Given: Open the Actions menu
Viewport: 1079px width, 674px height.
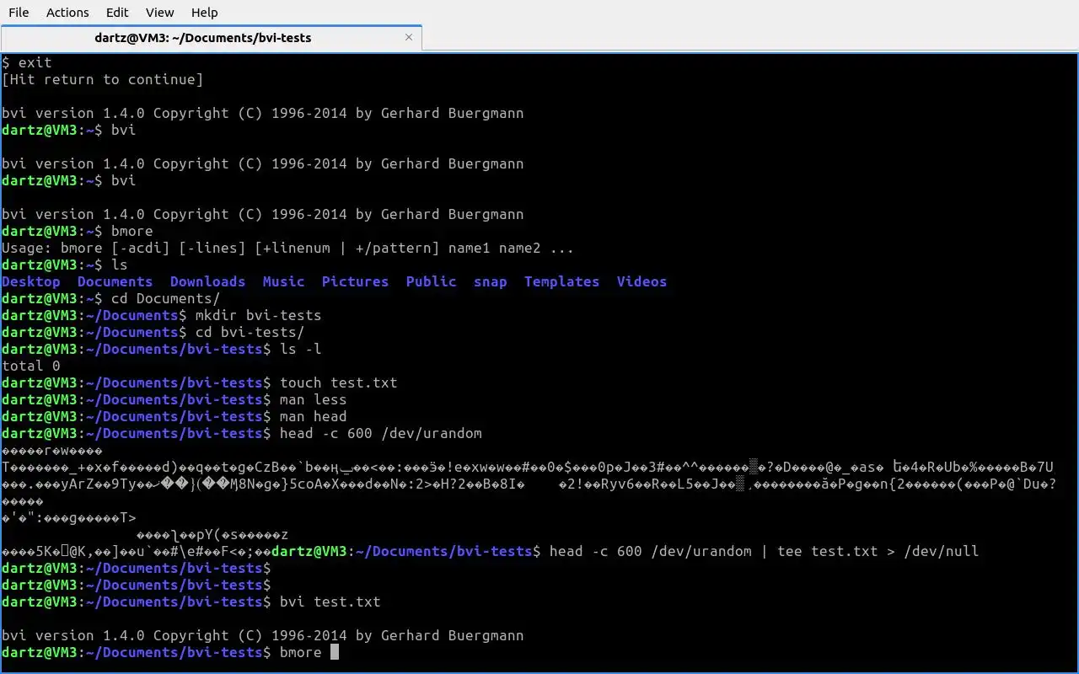Looking at the screenshot, I should click(x=67, y=13).
